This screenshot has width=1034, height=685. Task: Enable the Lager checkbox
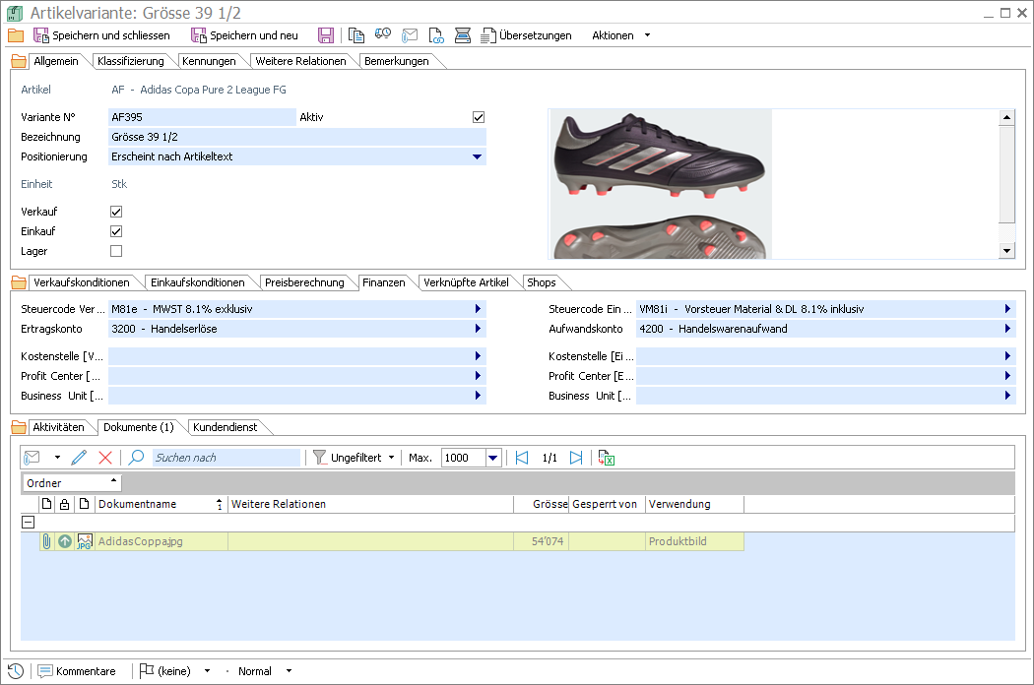[116, 251]
